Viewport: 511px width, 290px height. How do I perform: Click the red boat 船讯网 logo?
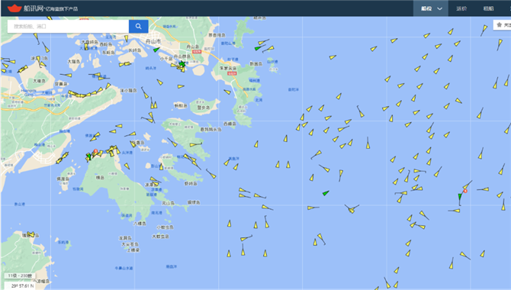[14, 8]
